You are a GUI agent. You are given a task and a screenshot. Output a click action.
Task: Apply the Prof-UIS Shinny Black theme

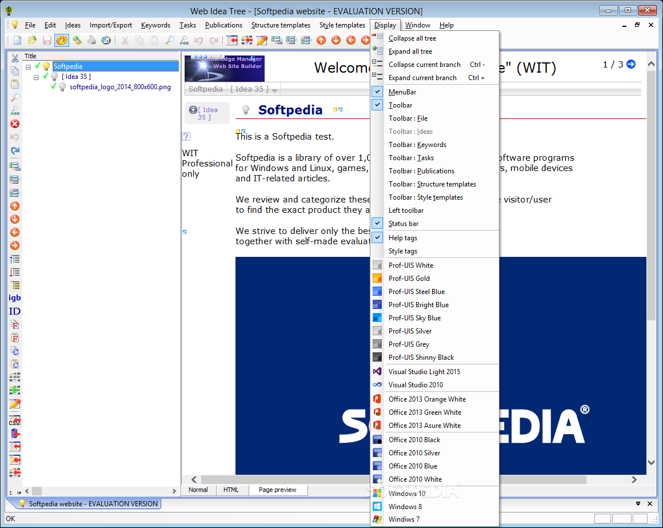(x=435, y=357)
